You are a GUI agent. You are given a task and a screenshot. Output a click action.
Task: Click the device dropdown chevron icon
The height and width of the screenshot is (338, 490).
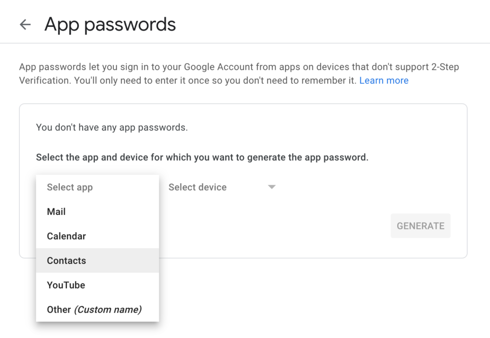click(x=271, y=187)
